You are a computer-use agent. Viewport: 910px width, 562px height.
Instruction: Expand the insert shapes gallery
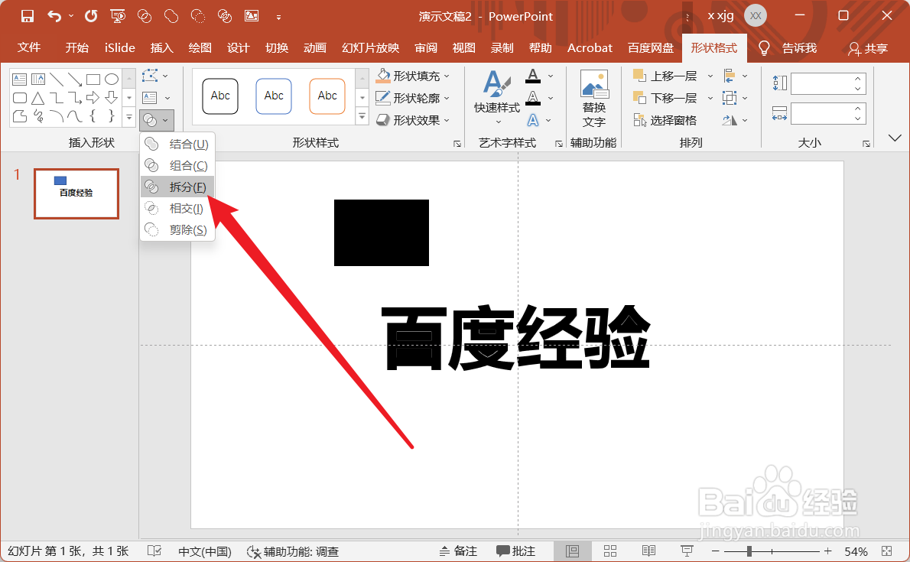tap(128, 117)
